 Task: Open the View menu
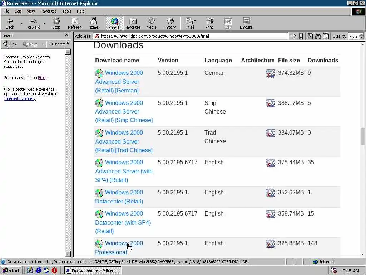(x=31, y=11)
